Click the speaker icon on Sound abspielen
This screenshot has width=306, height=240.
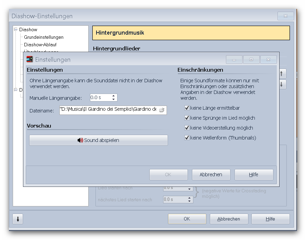tap(80, 140)
